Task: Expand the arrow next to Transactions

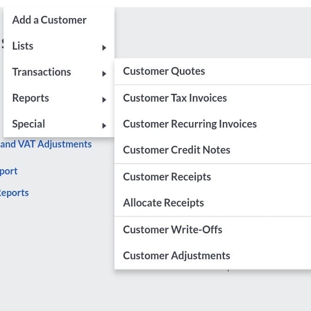Action: [104, 73]
